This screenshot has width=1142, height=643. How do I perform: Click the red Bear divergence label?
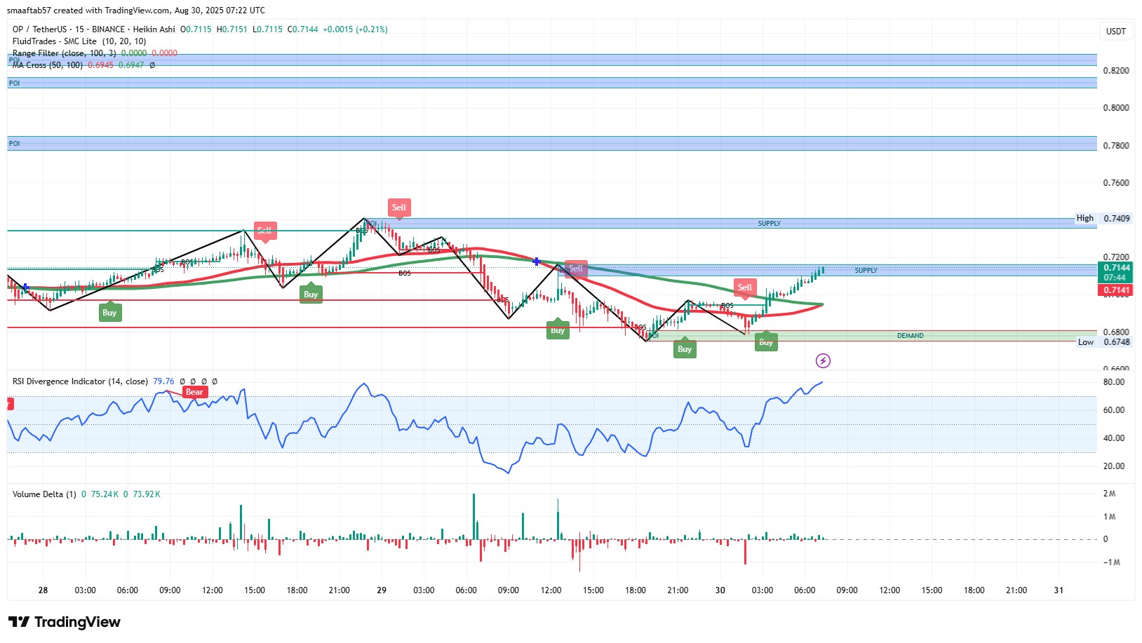[194, 392]
